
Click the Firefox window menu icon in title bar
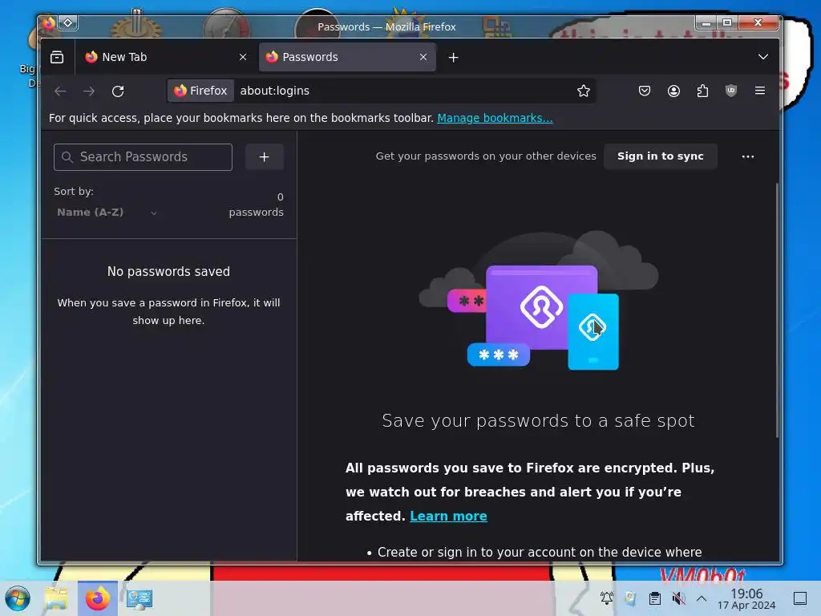48,23
